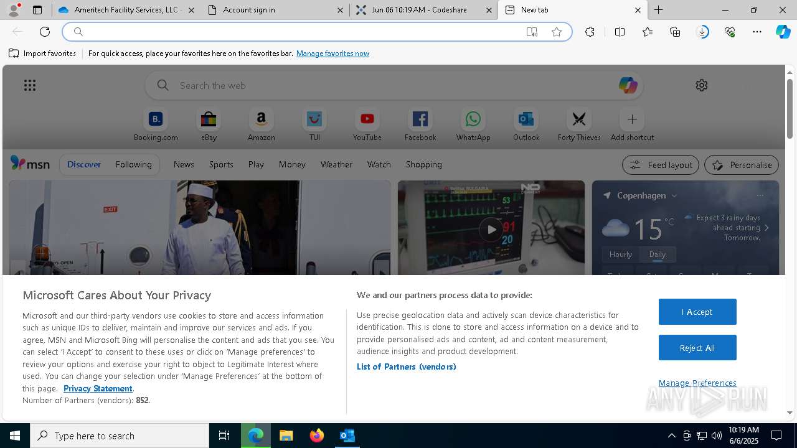The image size is (797, 448).
Task: Open Manage favorites now link
Action: 332,54
